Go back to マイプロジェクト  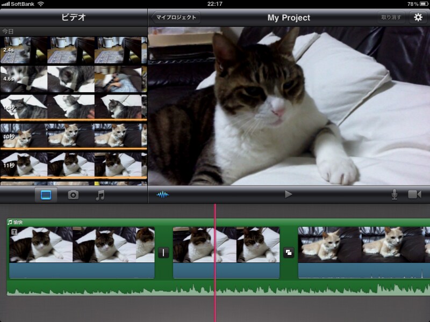[x=176, y=17]
